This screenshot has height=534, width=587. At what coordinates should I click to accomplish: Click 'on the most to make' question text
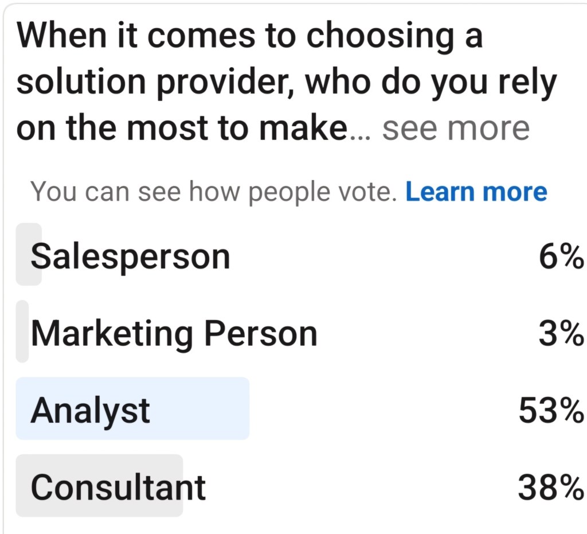point(181,128)
